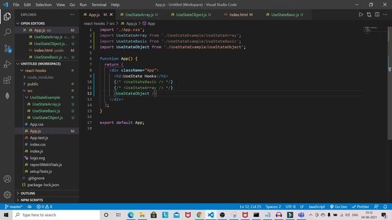Expand the Outline section
The width and height of the screenshot is (392, 220).
(x=28, y=193)
